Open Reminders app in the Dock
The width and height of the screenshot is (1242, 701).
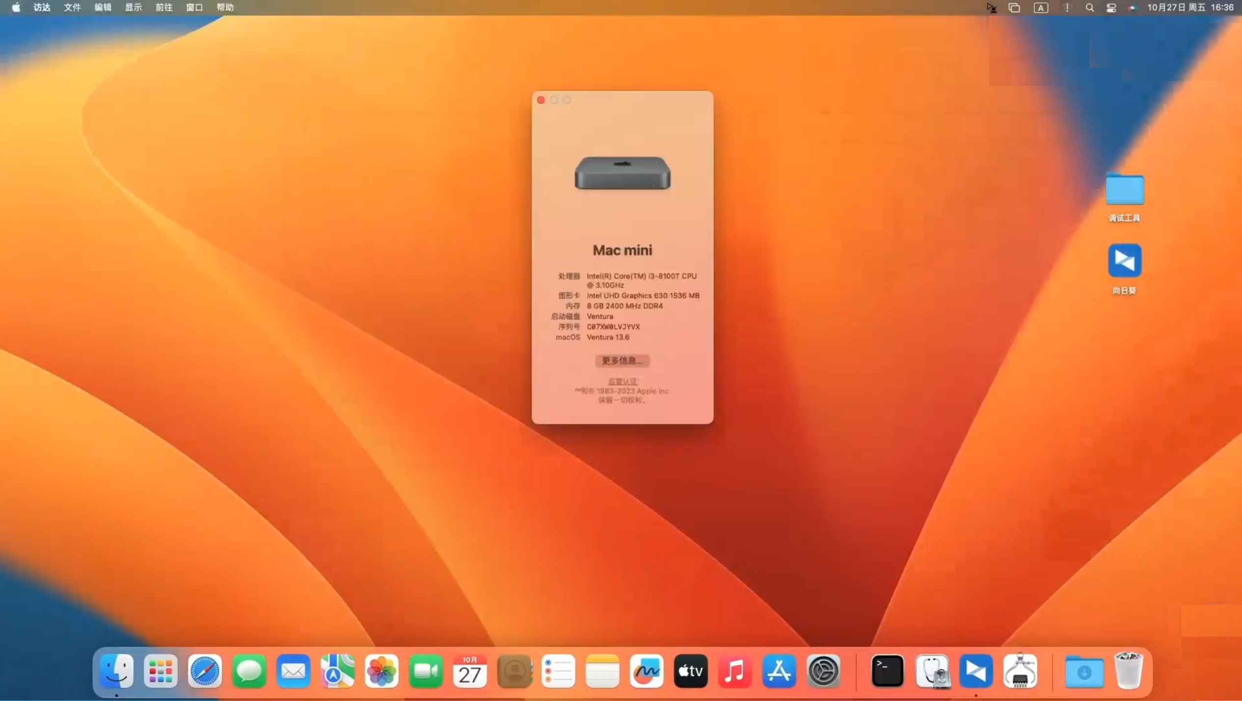[558, 671]
